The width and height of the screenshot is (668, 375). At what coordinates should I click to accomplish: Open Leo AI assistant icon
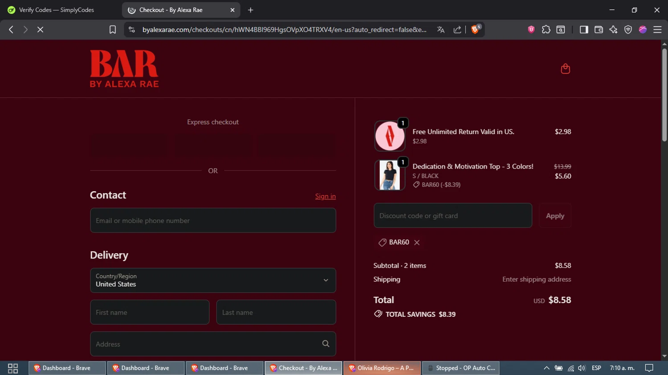click(x=613, y=29)
